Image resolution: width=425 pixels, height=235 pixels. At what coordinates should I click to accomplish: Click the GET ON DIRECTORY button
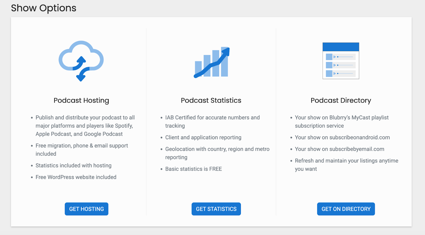pyautogui.click(x=346, y=209)
